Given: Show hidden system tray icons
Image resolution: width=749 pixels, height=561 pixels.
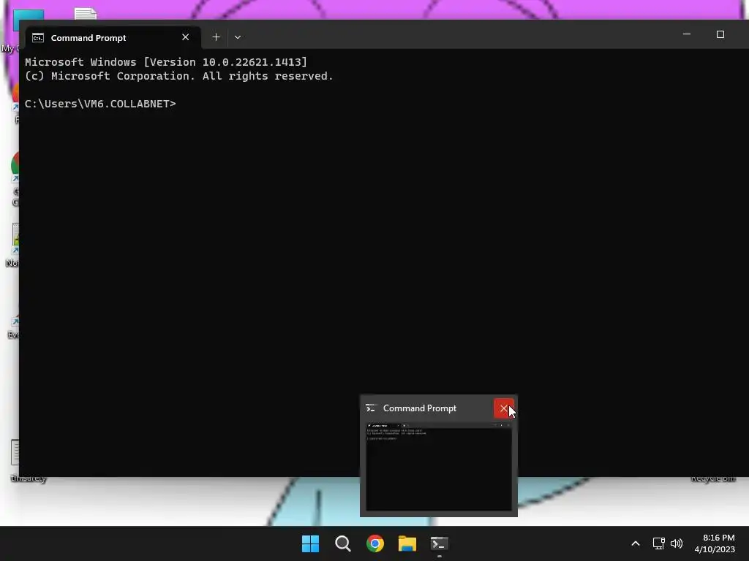Looking at the screenshot, I should coord(636,543).
